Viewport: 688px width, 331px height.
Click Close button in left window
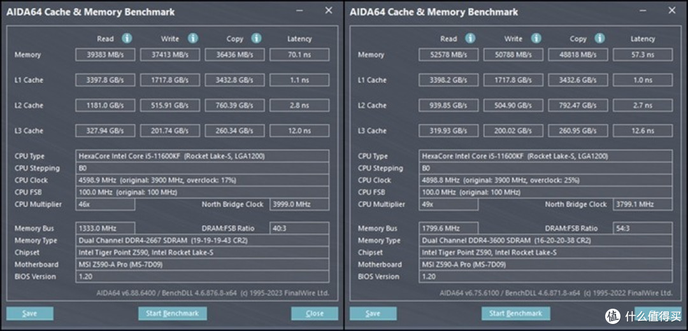click(315, 313)
